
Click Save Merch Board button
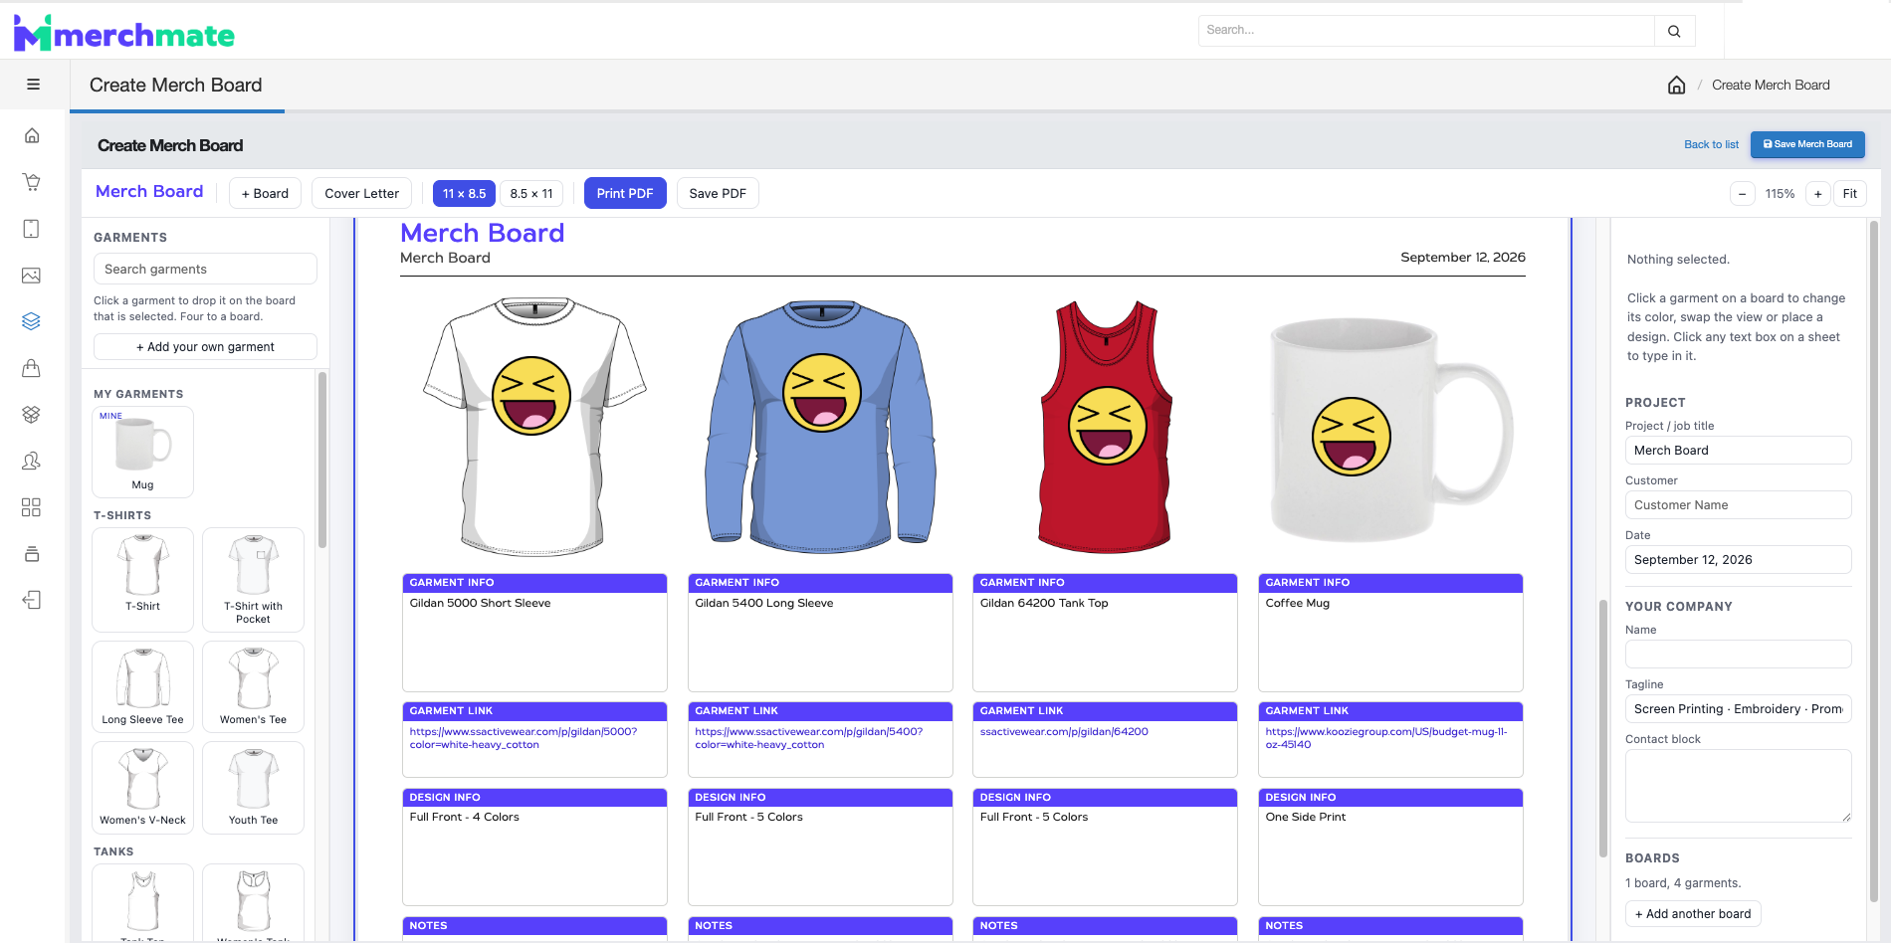pyautogui.click(x=1807, y=144)
